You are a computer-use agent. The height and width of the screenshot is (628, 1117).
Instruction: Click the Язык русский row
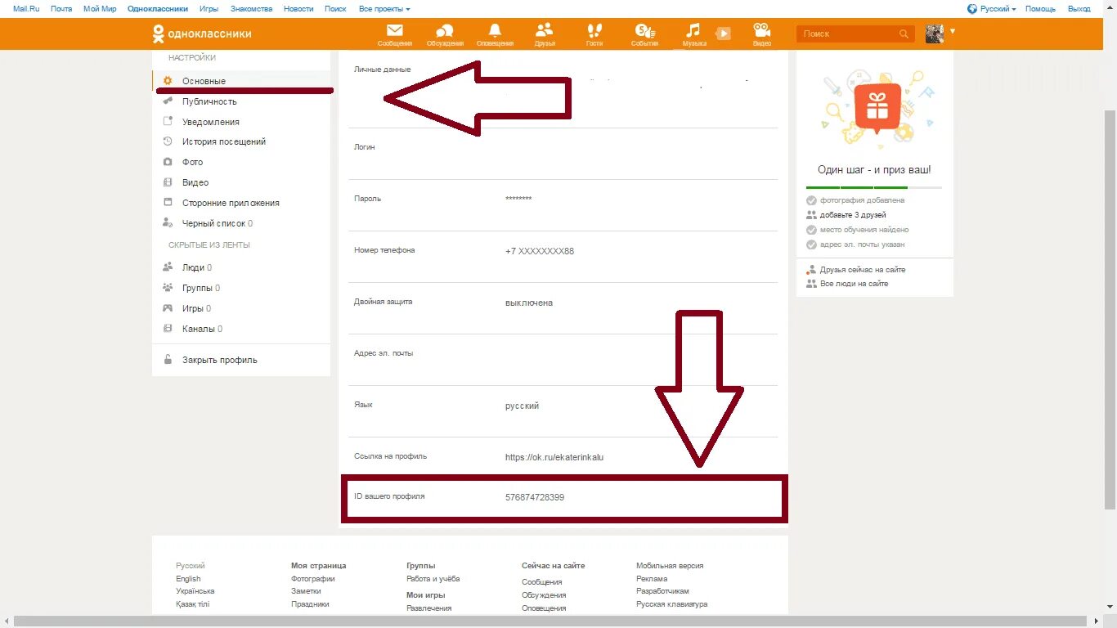563,411
